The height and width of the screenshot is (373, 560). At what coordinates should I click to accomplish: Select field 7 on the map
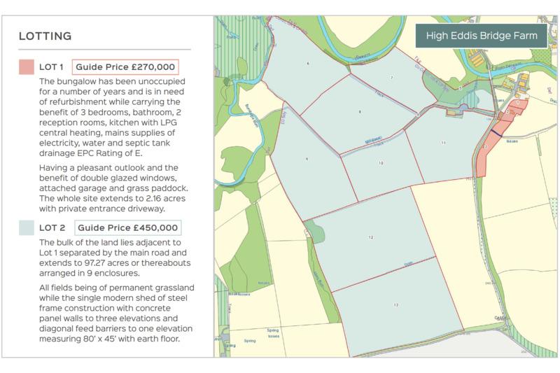(392, 78)
